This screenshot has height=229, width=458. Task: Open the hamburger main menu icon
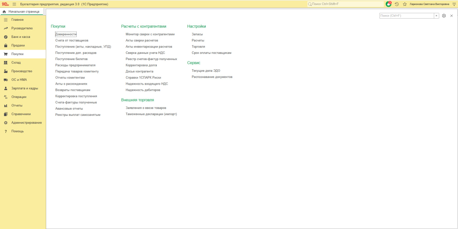(14, 4)
